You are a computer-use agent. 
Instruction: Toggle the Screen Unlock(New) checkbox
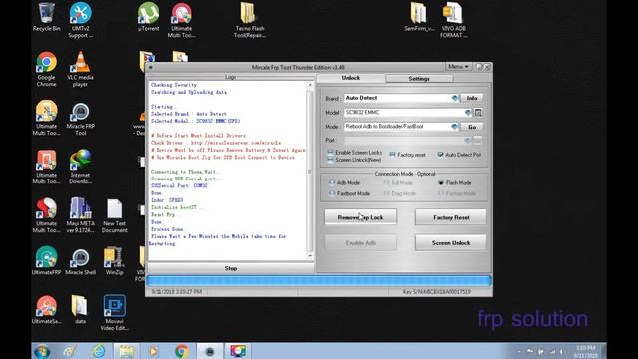[x=330, y=160]
